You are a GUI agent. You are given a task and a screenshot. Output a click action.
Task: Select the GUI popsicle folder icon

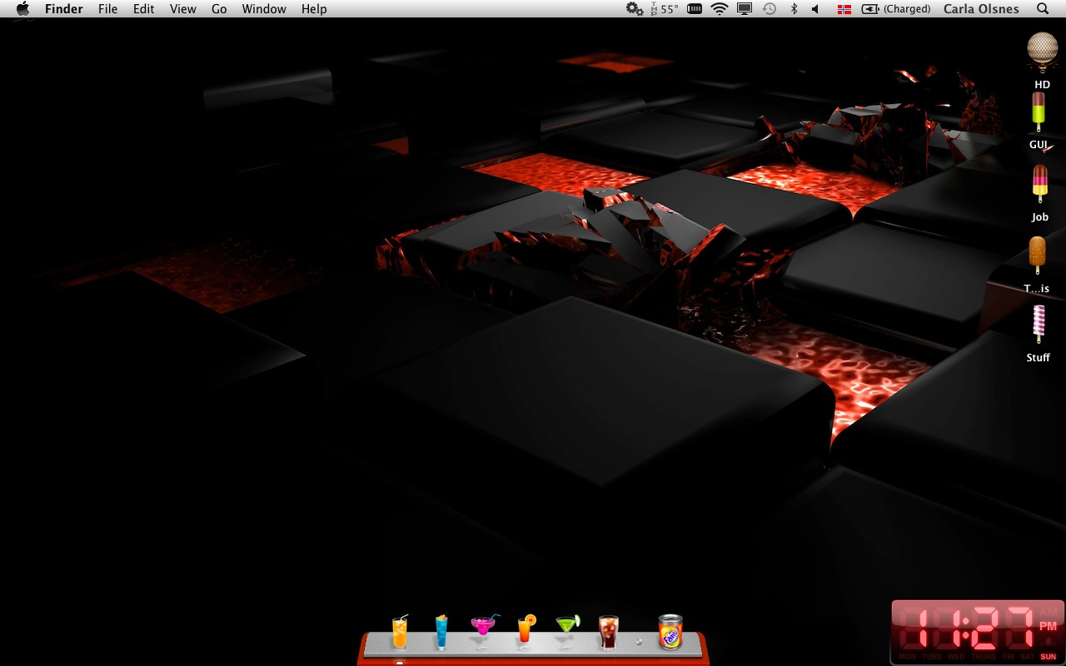click(1039, 112)
